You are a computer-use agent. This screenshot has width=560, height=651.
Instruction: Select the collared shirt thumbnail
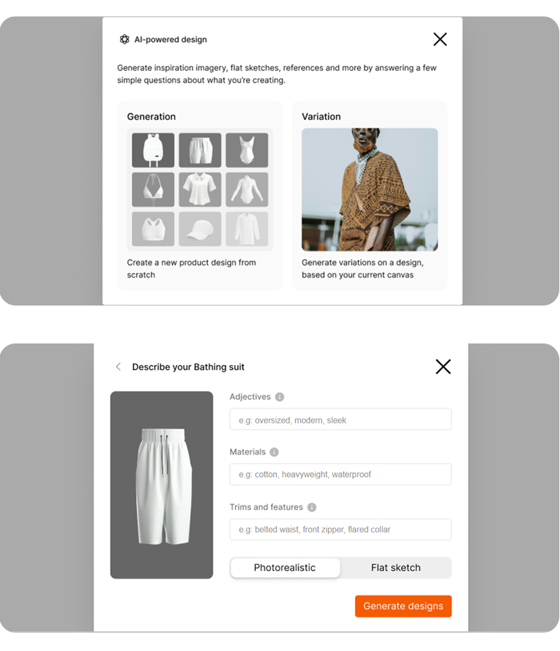(x=200, y=189)
